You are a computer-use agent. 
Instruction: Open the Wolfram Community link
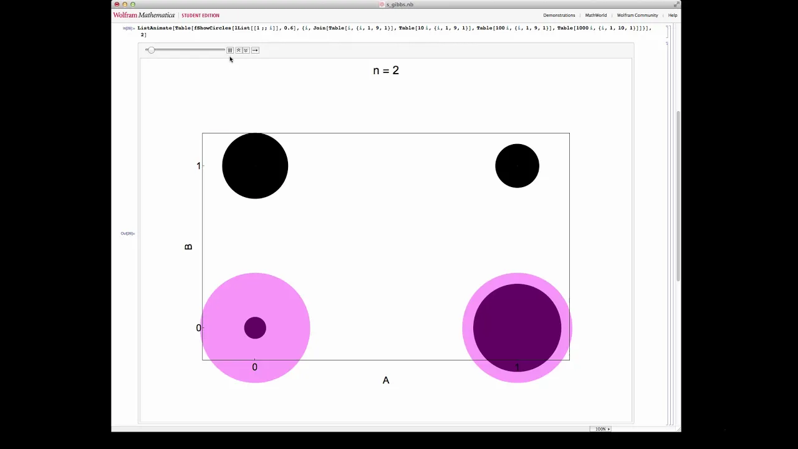[637, 15]
